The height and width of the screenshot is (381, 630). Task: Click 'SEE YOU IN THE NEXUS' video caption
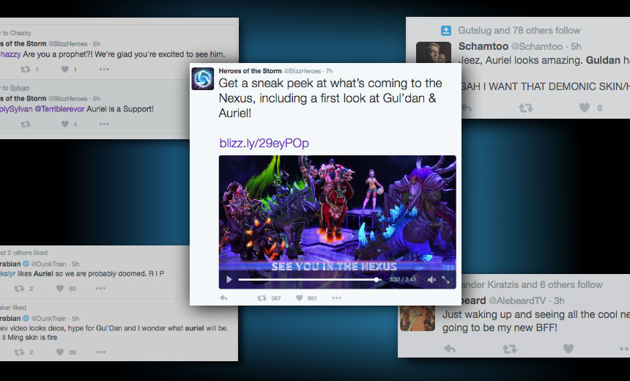334,266
